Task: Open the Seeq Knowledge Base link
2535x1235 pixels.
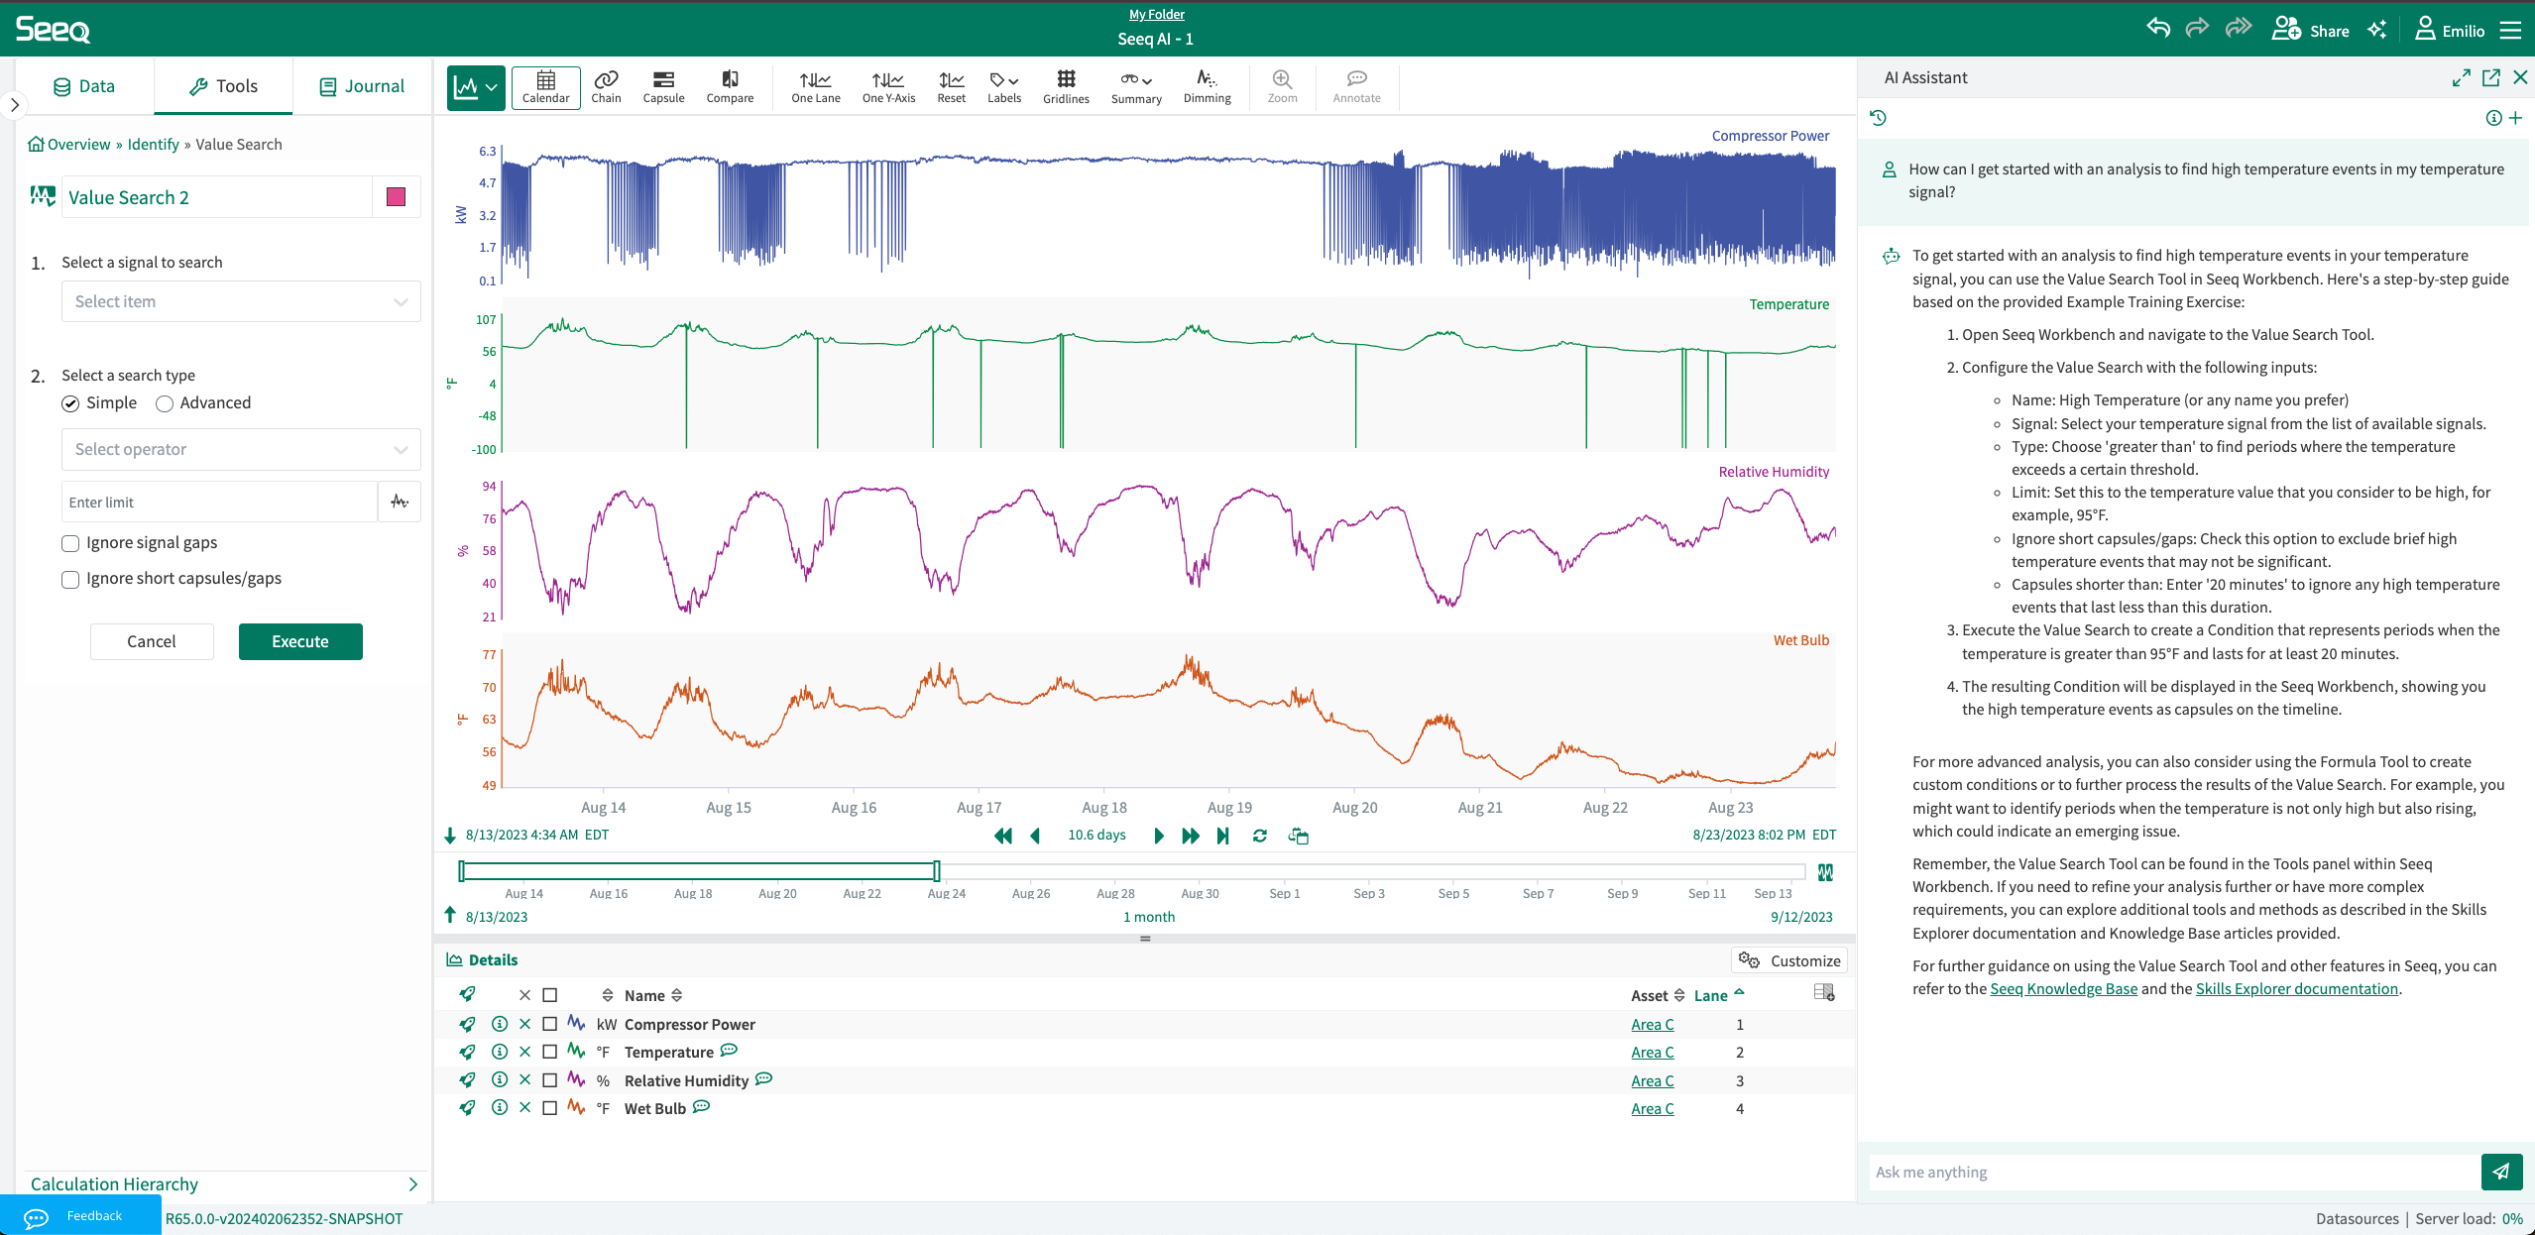Action: [2063, 989]
